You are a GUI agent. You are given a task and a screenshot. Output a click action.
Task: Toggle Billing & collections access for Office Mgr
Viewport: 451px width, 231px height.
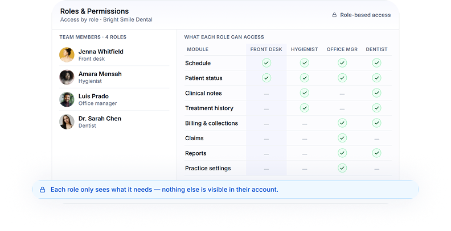click(x=342, y=123)
